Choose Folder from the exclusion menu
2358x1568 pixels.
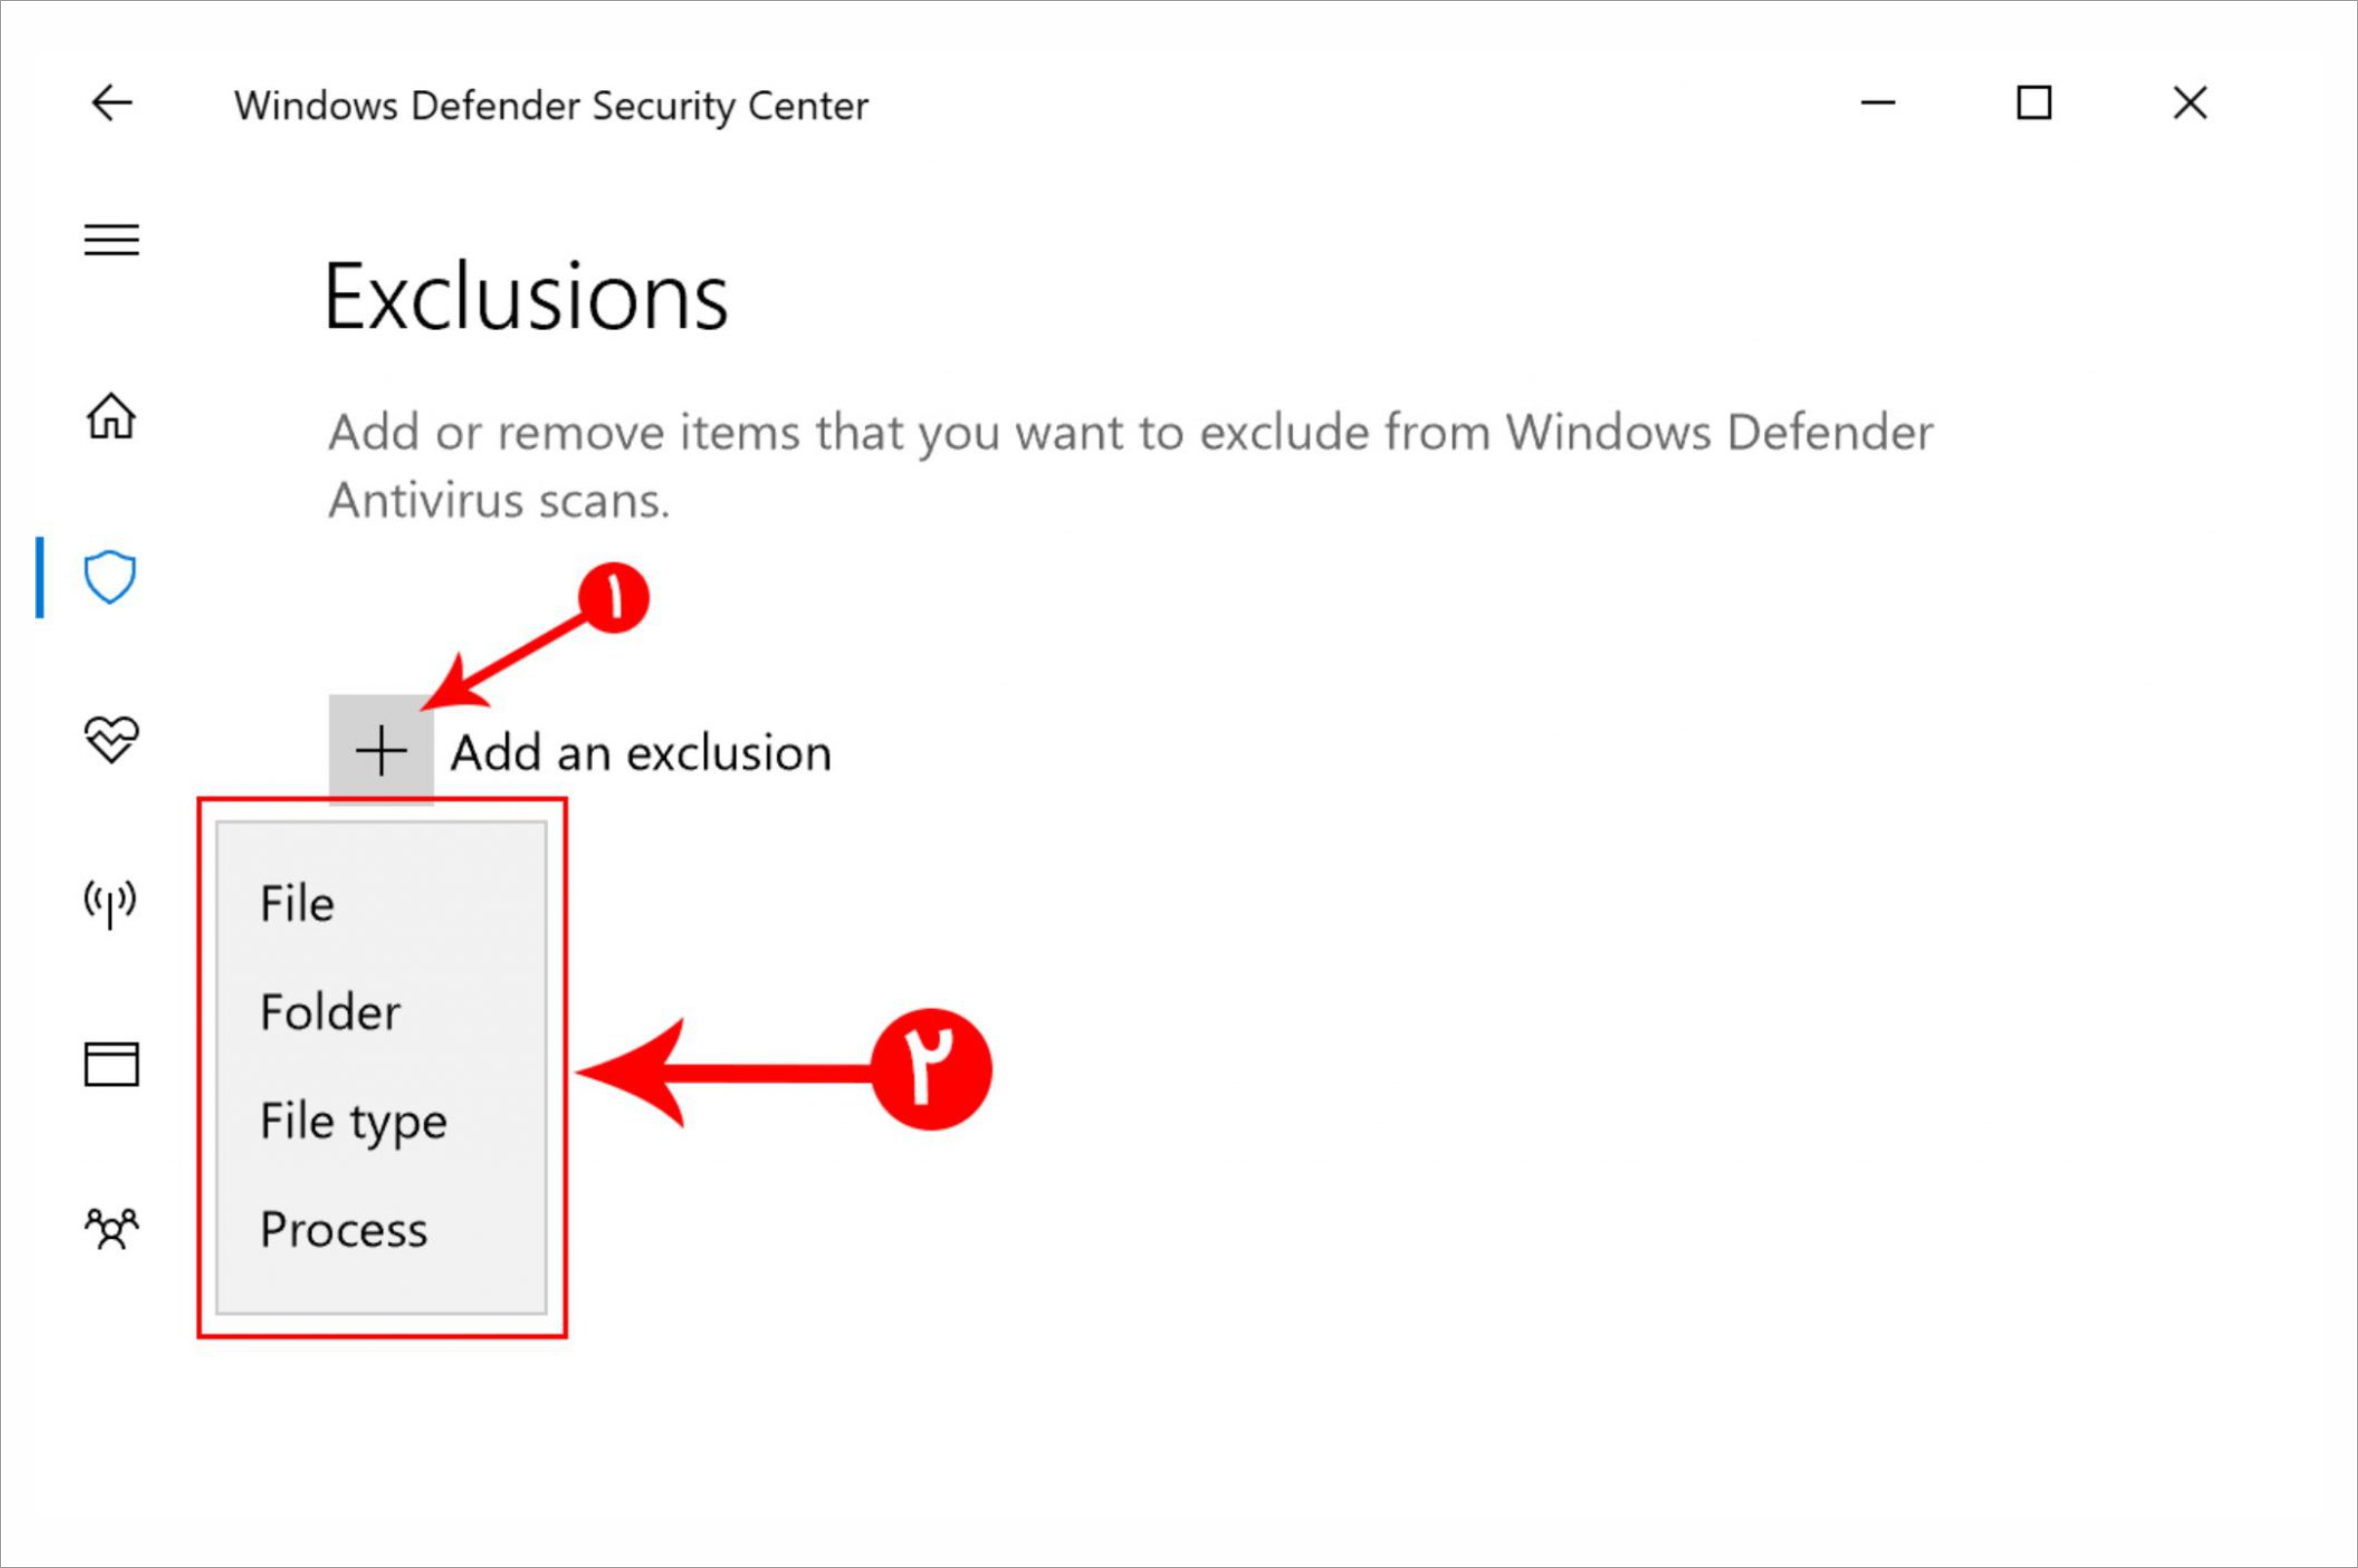381,1012
